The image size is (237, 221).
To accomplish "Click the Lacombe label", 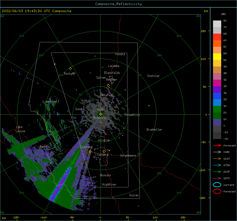I will point(114,66).
